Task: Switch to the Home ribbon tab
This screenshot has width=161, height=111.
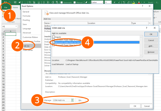Action: click(x=15, y=8)
